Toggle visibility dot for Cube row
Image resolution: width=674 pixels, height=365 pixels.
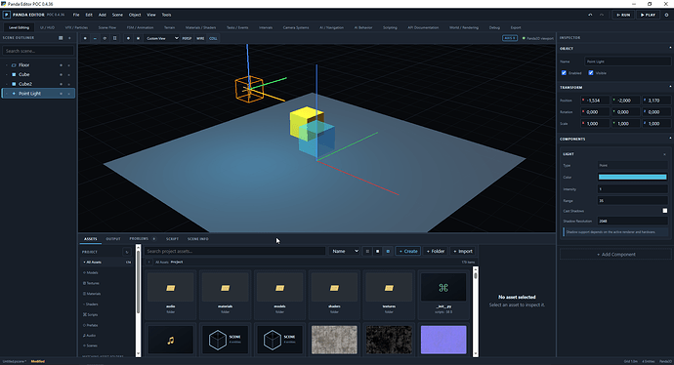61,75
